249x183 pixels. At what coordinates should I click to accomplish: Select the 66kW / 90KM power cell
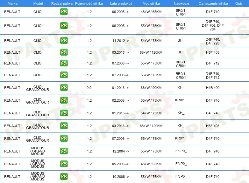(151, 88)
